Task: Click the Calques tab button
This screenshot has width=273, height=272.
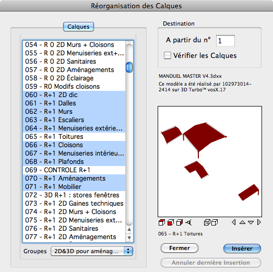Action: [x=78, y=27]
